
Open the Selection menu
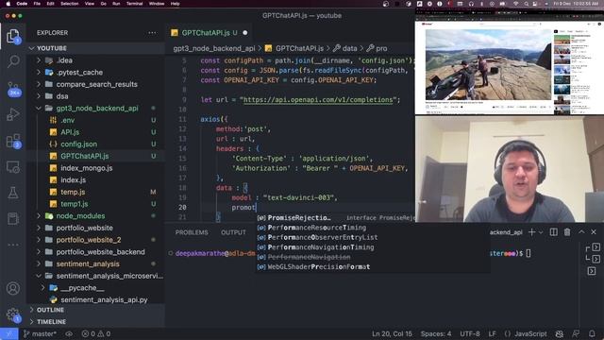[x=70, y=4]
